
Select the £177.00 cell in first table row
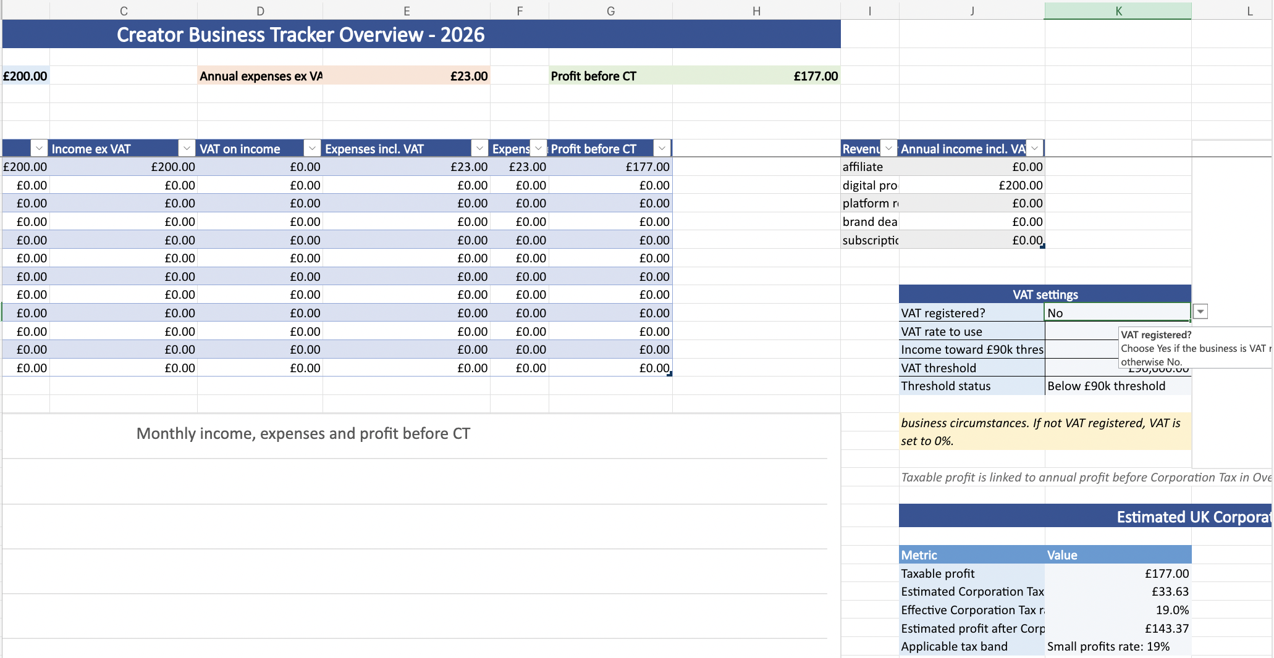[610, 167]
